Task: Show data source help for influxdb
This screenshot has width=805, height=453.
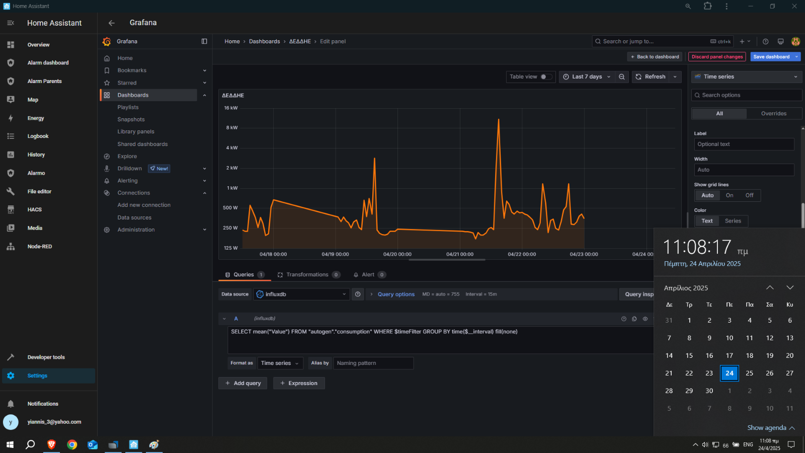Action: [358, 294]
